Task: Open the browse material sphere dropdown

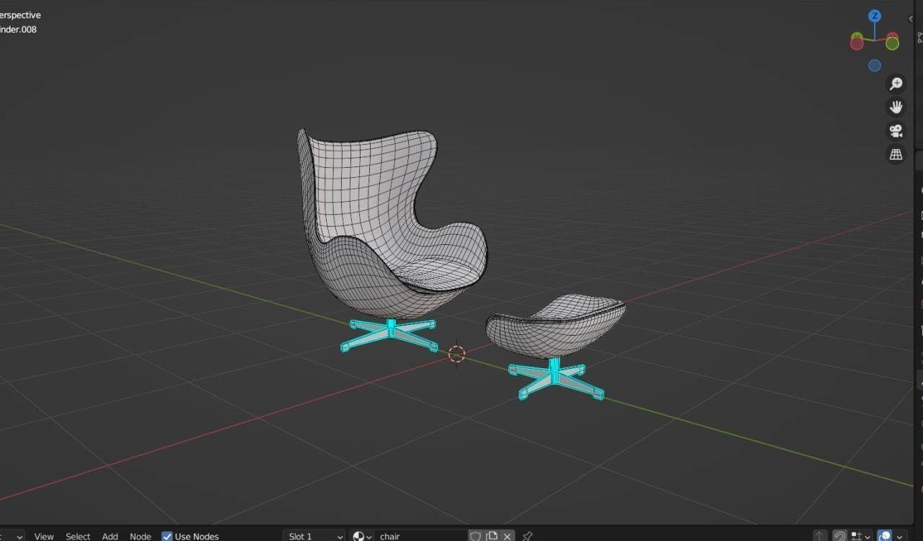Action: pyautogui.click(x=362, y=536)
